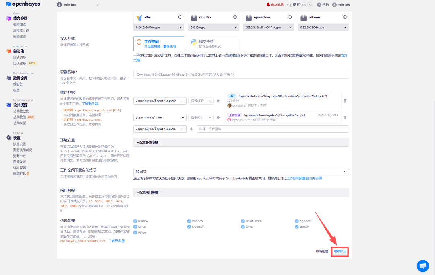
Task: Go to 模型部署 in the sidebar
Action: [19, 37]
